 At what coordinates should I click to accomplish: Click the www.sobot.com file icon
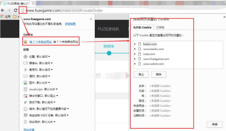(x=140, y=64)
